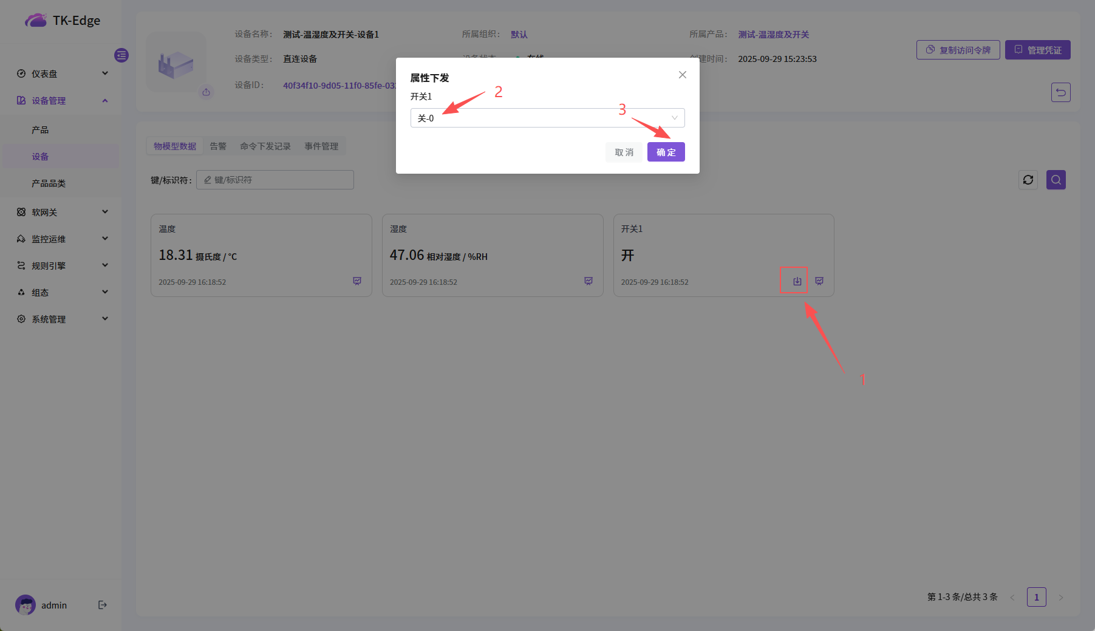The height and width of the screenshot is (631, 1095).
Task: Switch to the 告警 tab
Action: 218,146
